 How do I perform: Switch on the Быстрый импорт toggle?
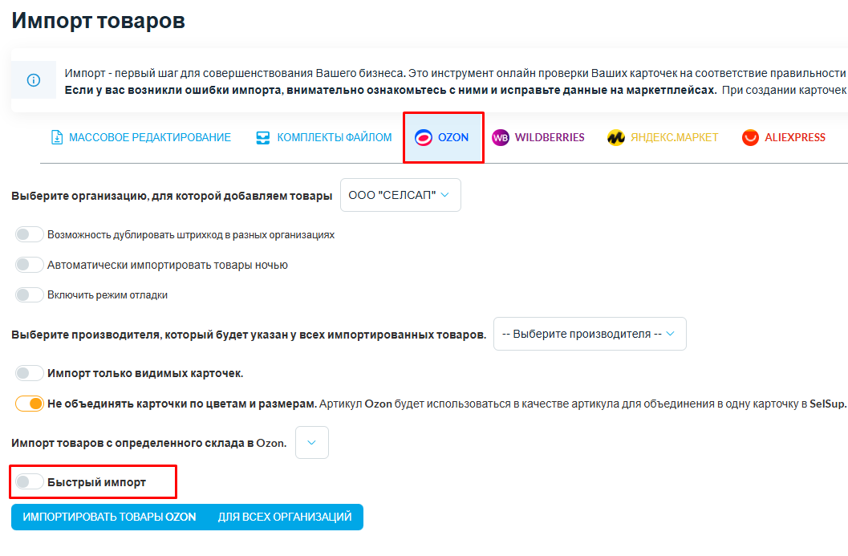coord(29,481)
